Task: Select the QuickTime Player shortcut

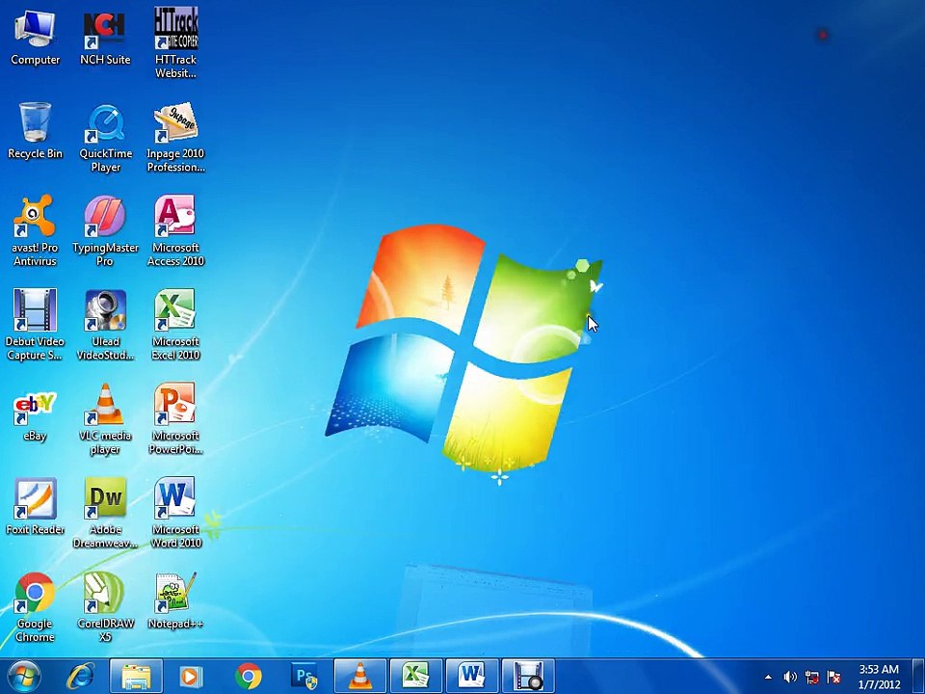Action: coord(106,138)
